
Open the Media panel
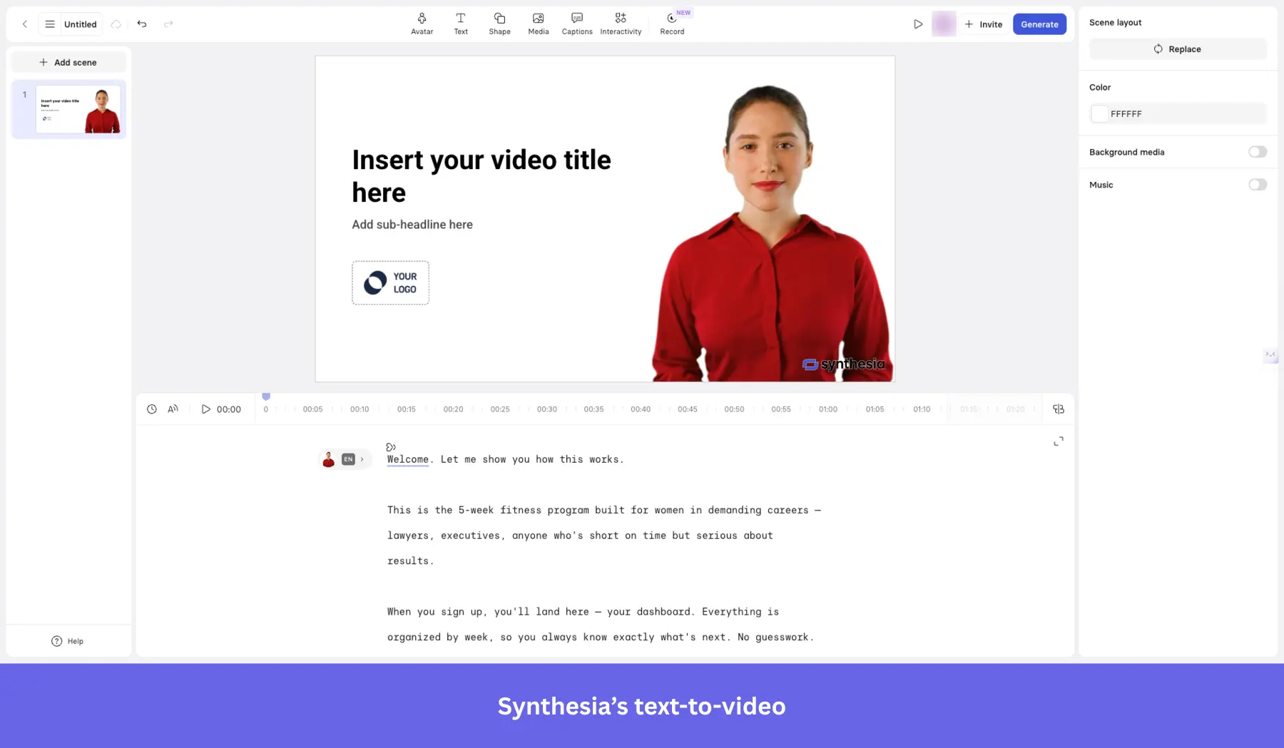(x=538, y=24)
